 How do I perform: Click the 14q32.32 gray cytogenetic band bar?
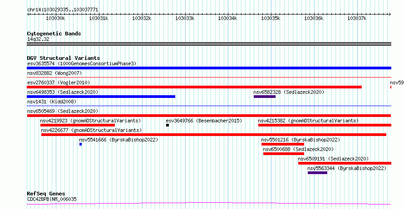(209, 44)
